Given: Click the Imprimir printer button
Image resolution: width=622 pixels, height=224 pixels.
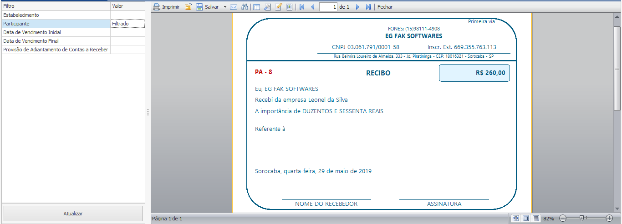Looking at the screenshot, I should tap(166, 7).
